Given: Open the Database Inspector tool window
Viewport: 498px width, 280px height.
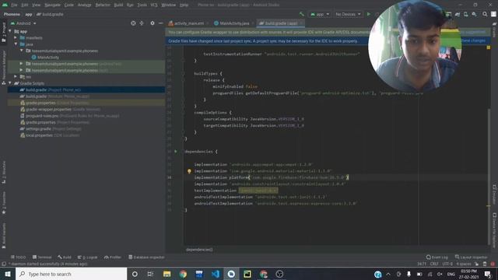Looking at the screenshot, I should tap(146, 257).
